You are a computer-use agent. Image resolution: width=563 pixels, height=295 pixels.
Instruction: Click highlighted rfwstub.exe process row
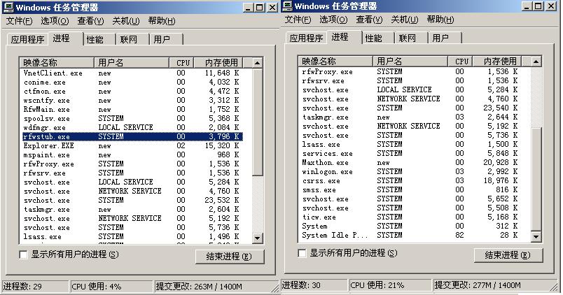point(132,136)
